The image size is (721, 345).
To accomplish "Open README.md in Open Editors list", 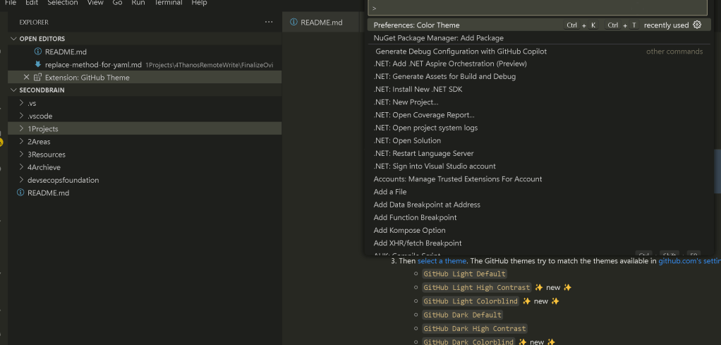I will (145, 52).
